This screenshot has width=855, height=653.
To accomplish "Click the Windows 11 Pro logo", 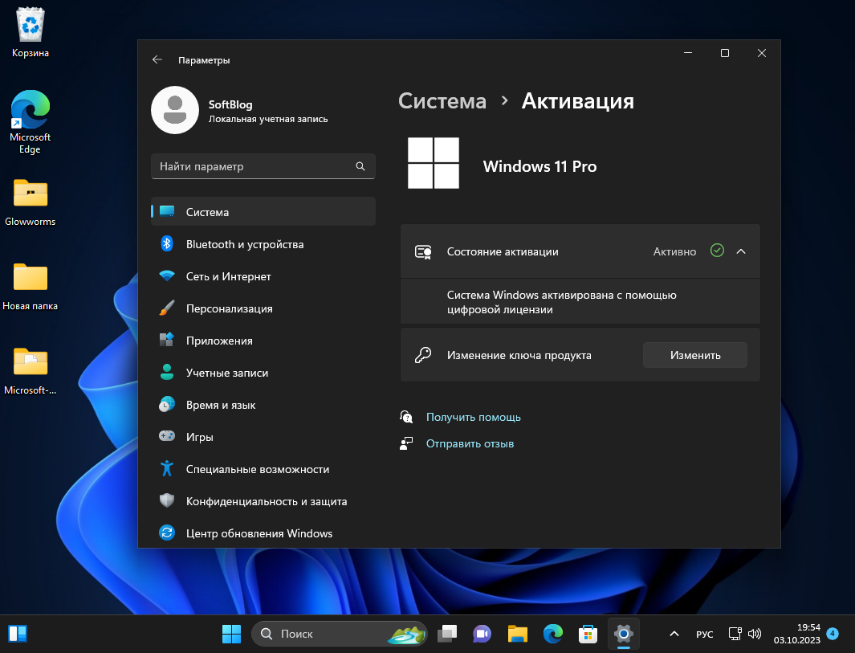I will [434, 162].
